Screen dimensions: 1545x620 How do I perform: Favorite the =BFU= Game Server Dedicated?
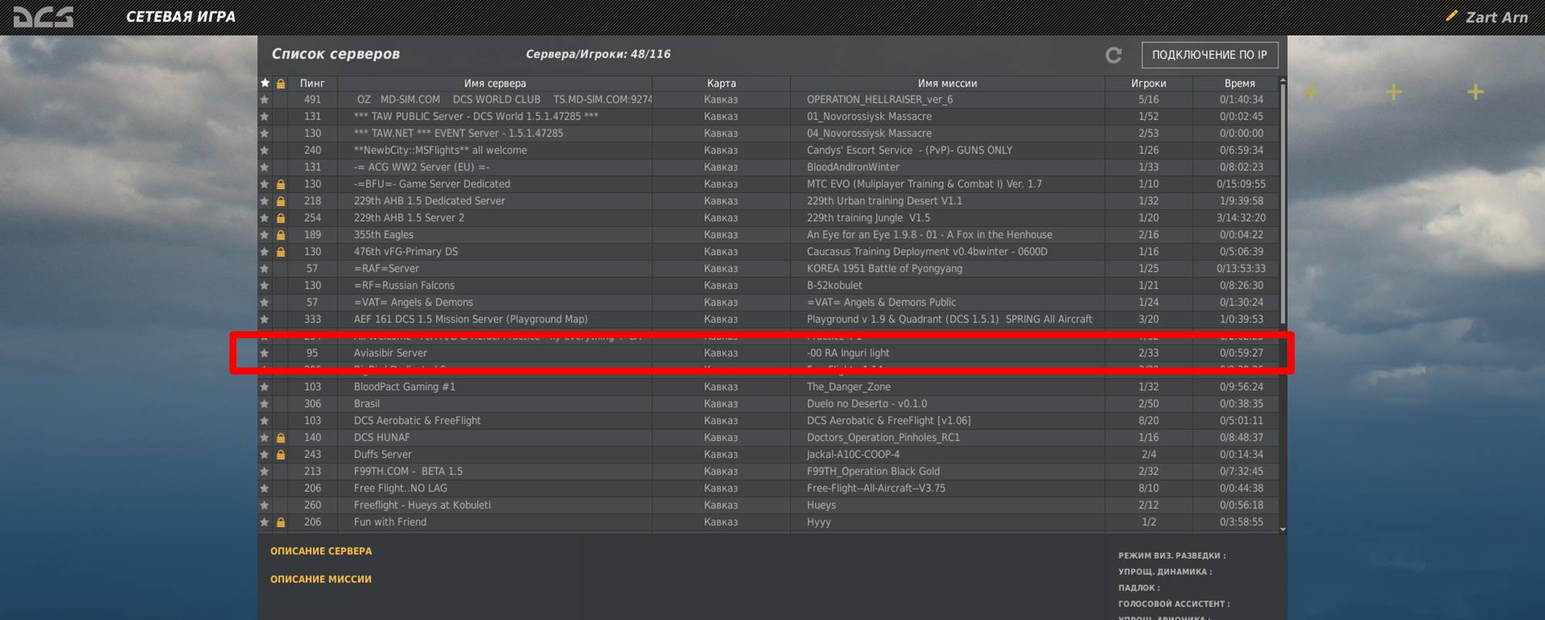click(x=265, y=185)
